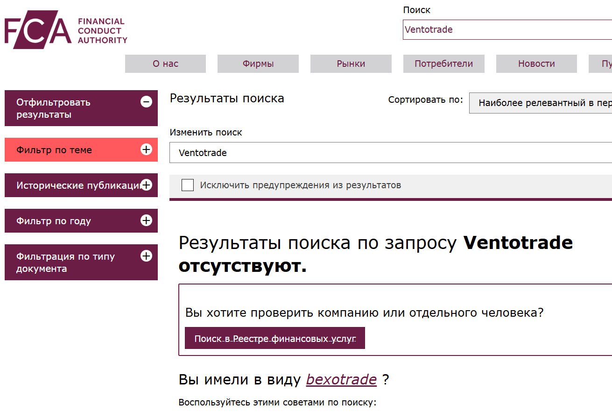Viewport: 612px width, 412px height.
Task: Collapse 'Отфильтровать результаты' using the minus icon
Action: pyautogui.click(x=147, y=100)
